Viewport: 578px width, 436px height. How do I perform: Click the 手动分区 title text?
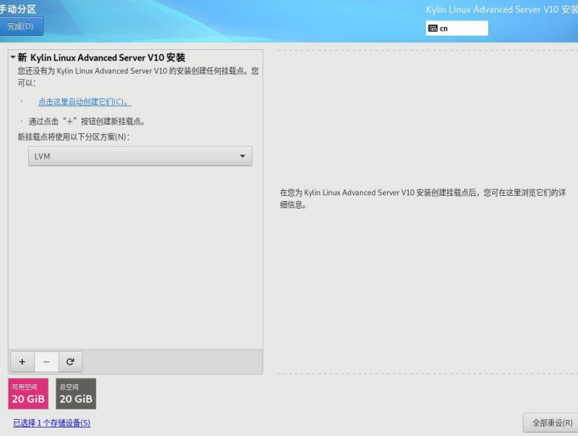point(18,8)
